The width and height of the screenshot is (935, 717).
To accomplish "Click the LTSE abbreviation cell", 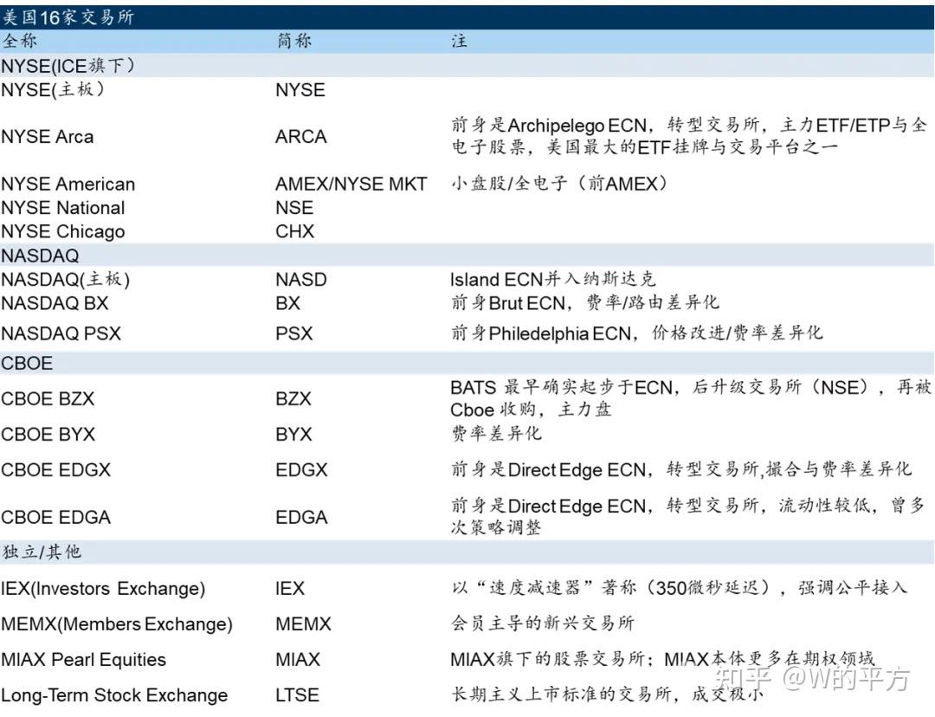I will coord(297,695).
